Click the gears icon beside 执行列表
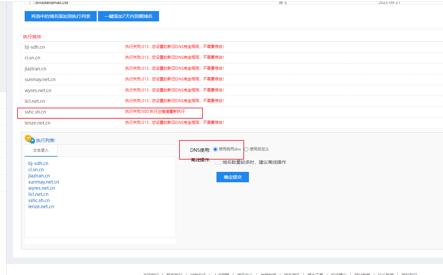Screen dimensions: 443x275 30,139
